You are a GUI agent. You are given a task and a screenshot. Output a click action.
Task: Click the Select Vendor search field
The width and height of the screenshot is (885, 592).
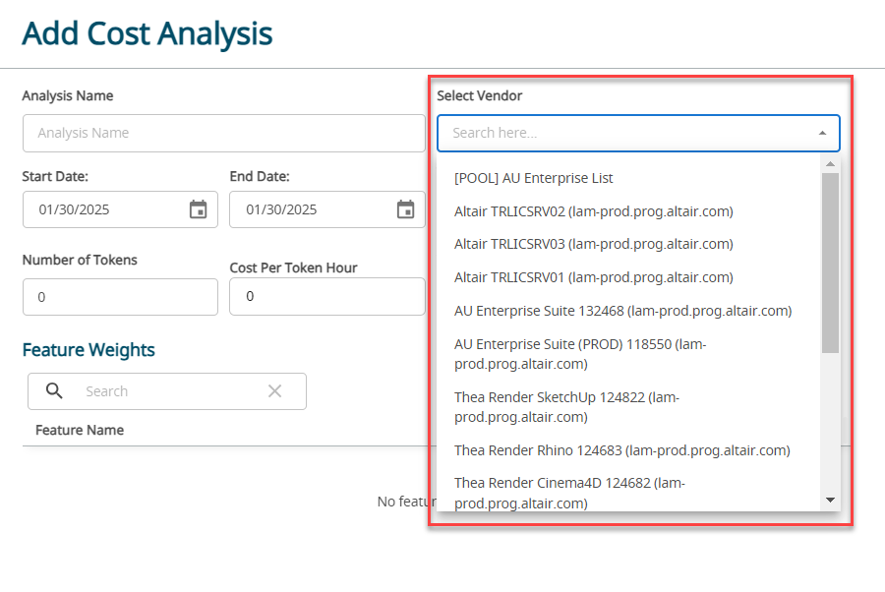638,133
